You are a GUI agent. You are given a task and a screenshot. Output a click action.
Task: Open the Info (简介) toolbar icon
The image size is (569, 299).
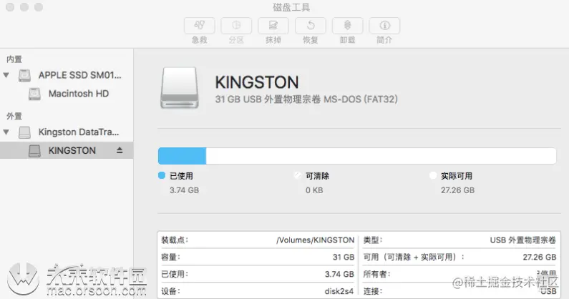point(384,26)
